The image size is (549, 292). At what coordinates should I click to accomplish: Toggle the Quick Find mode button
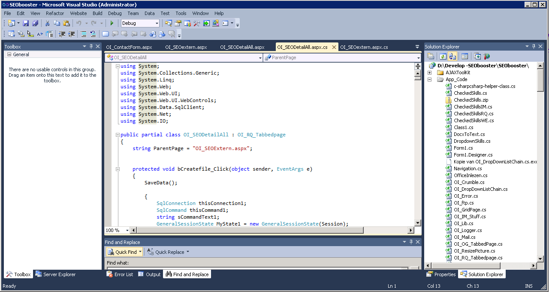point(124,252)
